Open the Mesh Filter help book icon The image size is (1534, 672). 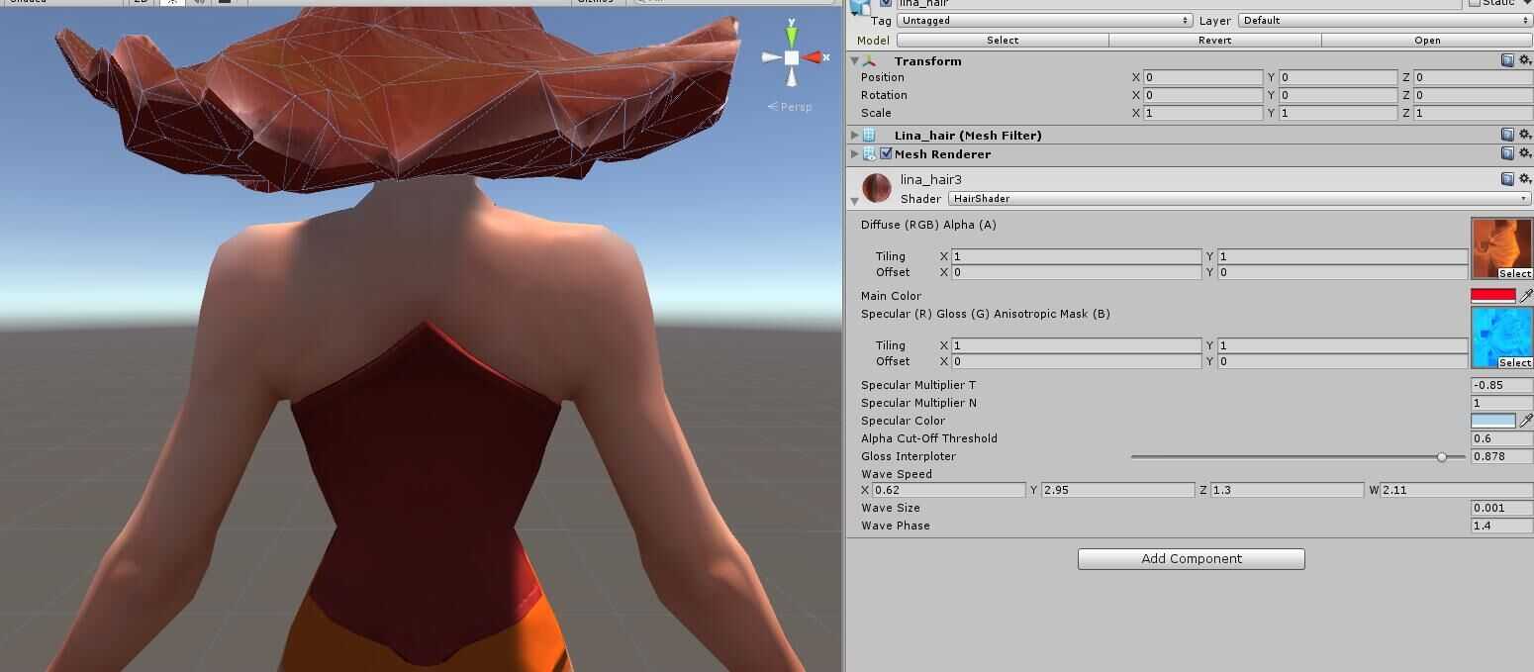coord(1507,135)
